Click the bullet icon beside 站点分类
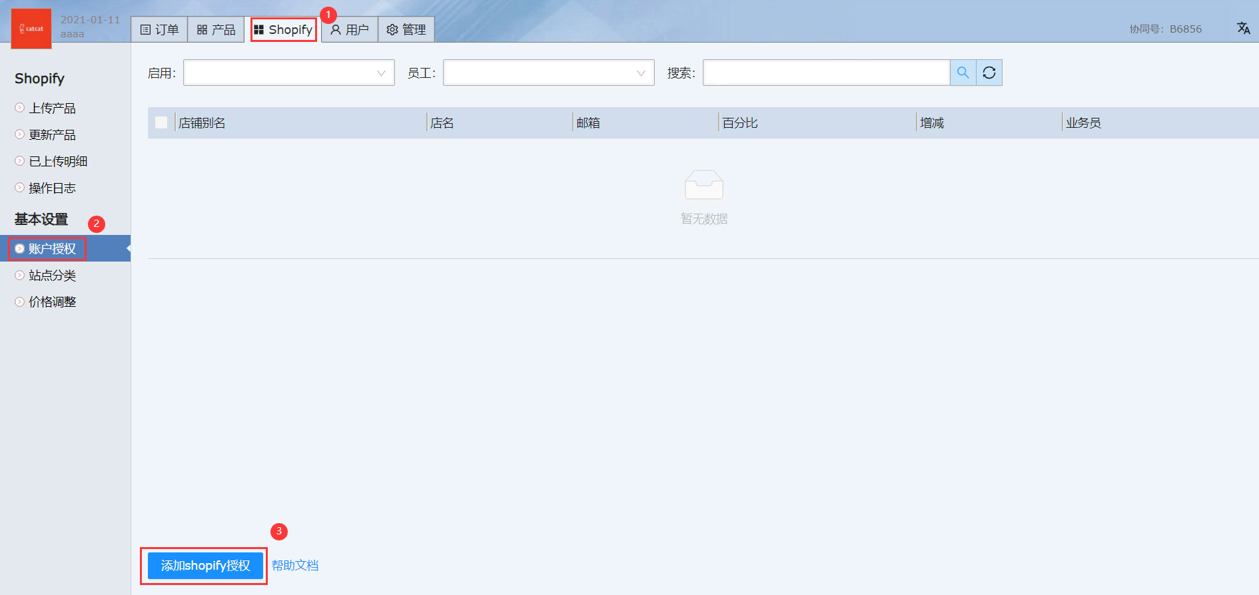Image resolution: width=1259 pixels, height=595 pixels. [20, 275]
